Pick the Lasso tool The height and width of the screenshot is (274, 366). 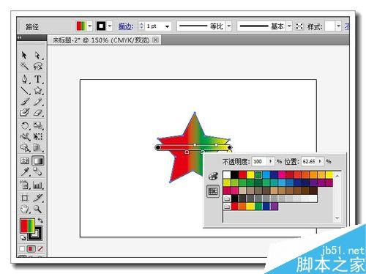[38, 66]
